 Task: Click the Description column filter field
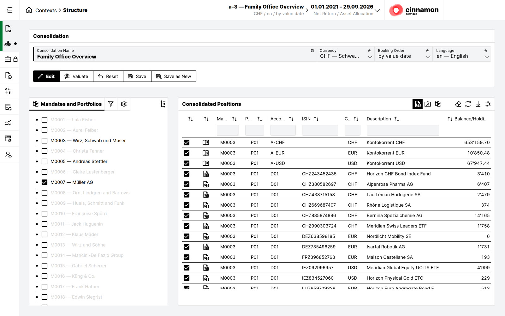403,130
